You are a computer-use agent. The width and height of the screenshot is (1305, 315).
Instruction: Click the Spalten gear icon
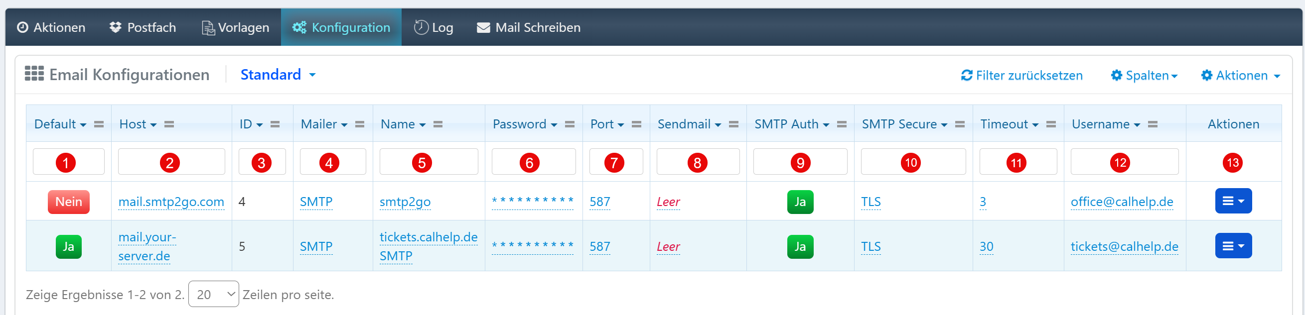1117,75
